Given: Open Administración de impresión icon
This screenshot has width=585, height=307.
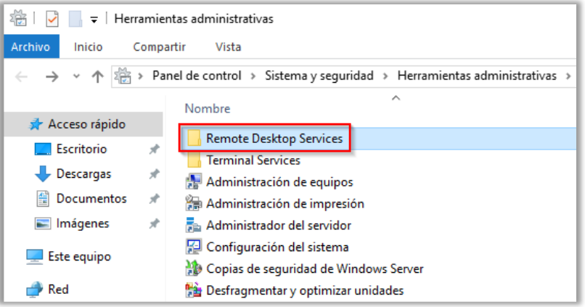Looking at the screenshot, I should (193, 203).
